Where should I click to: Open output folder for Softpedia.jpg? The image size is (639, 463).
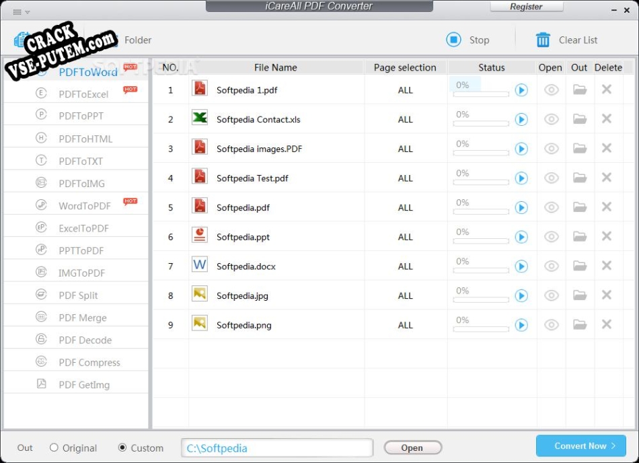[x=580, y=295]
